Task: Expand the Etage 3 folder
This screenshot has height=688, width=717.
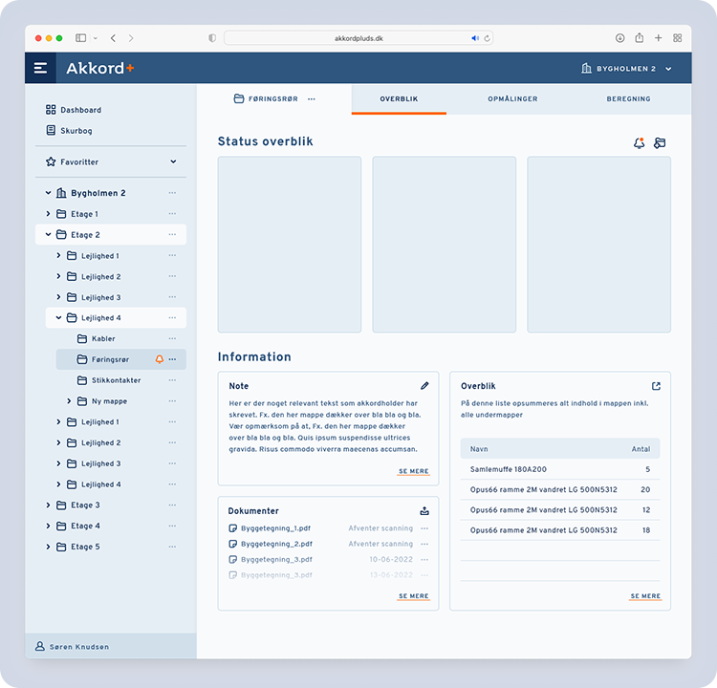Action: tap(49, 505)
